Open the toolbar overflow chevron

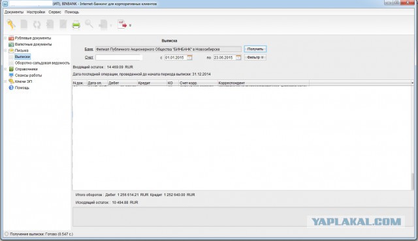point(131,25)
